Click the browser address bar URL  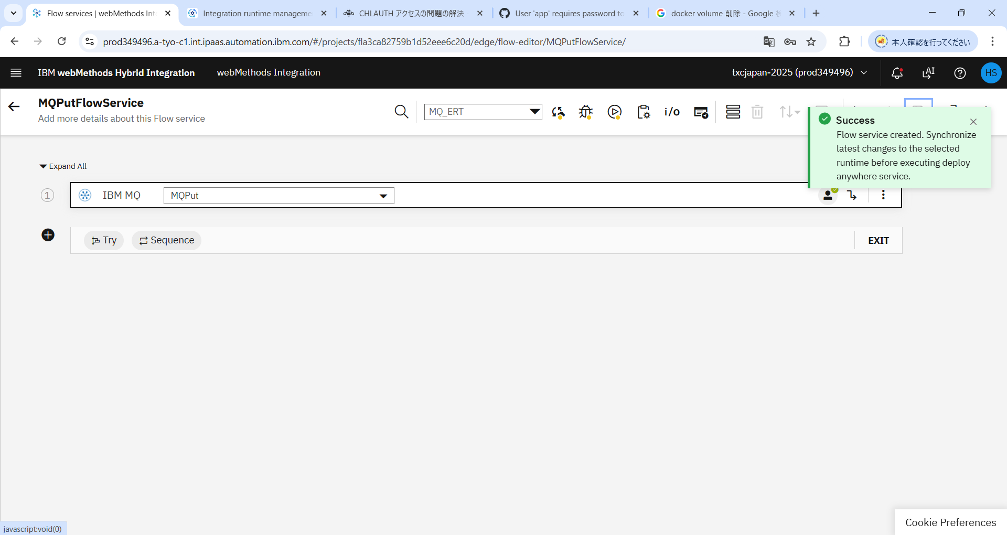coord(364,42)
